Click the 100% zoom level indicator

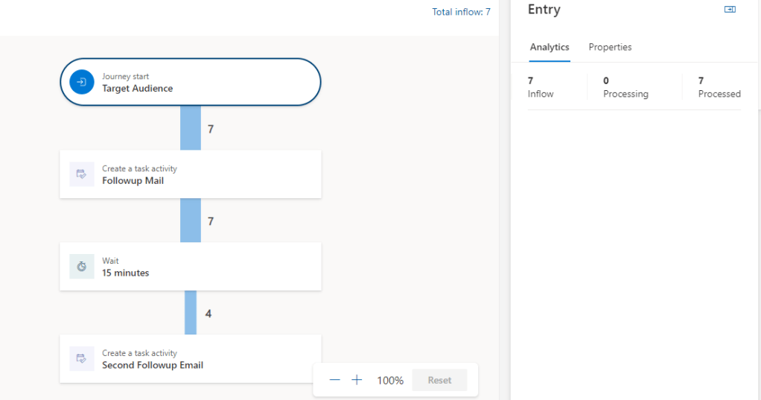pos(390,380)
